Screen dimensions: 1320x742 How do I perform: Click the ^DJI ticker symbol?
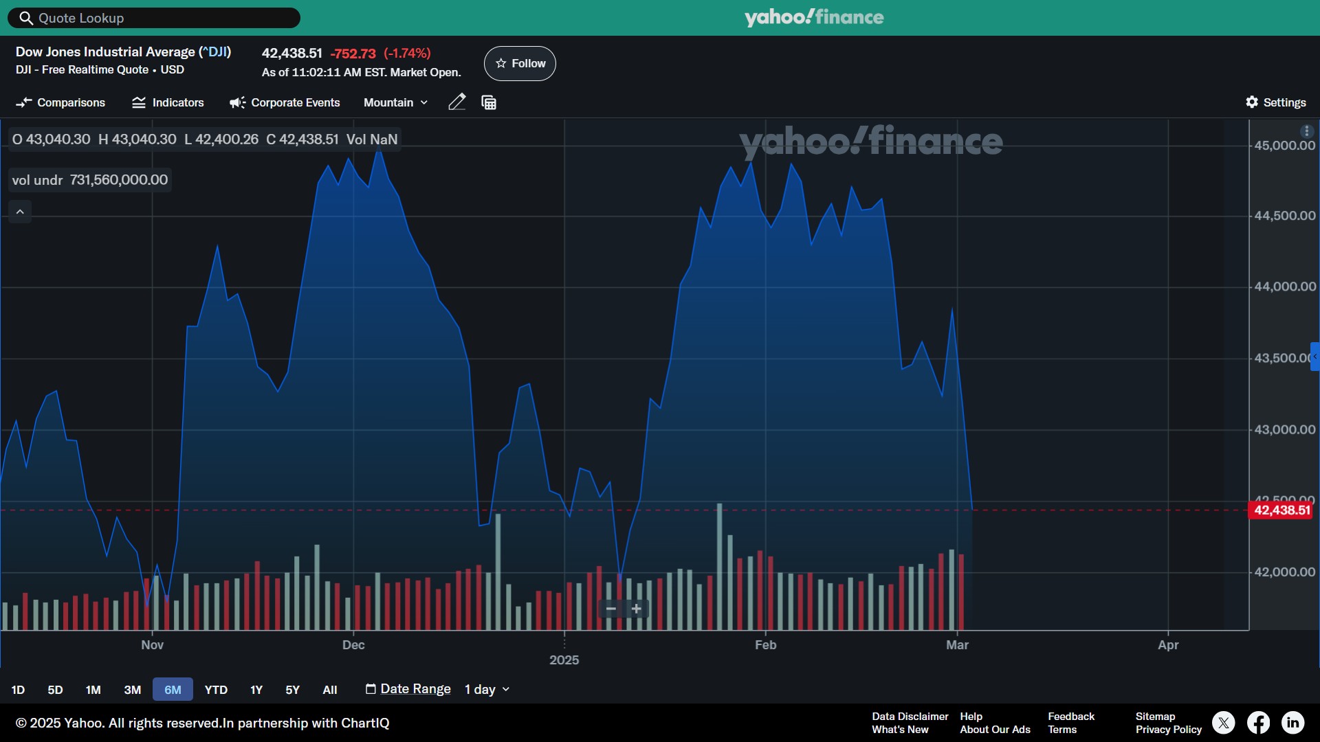tap(215, 52)
